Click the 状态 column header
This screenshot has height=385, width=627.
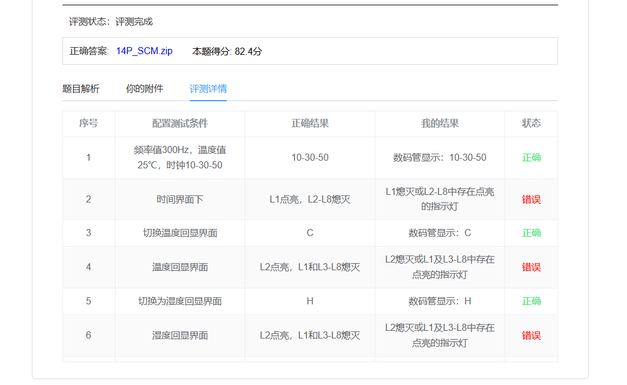[531, 124]
